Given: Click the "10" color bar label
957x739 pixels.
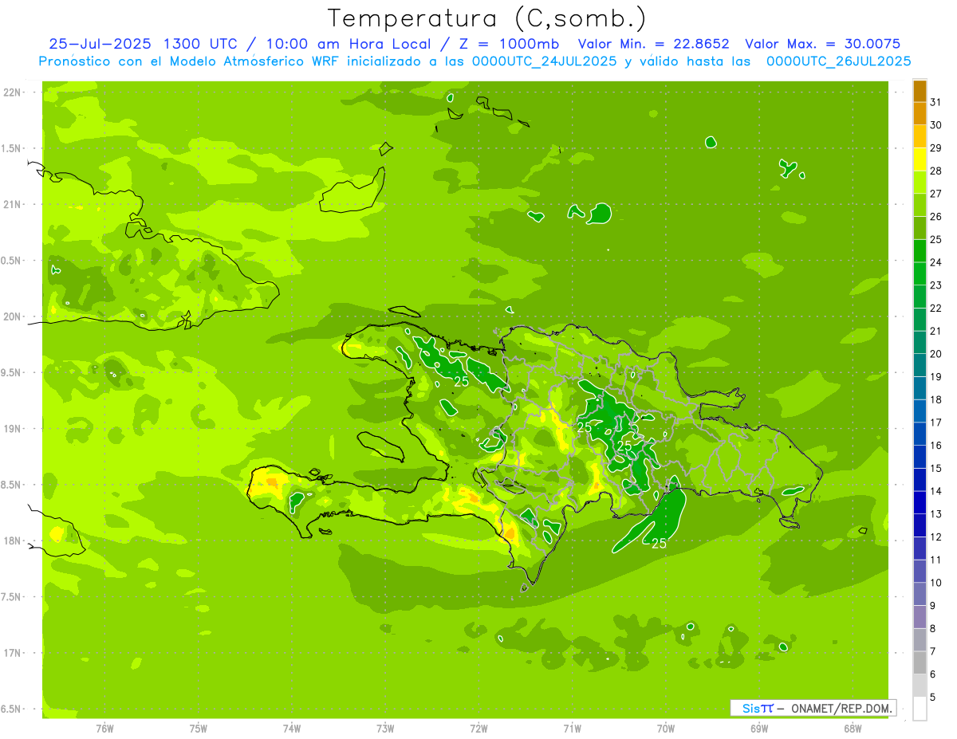Looking at the screenshot, I should tap(935, 583).
